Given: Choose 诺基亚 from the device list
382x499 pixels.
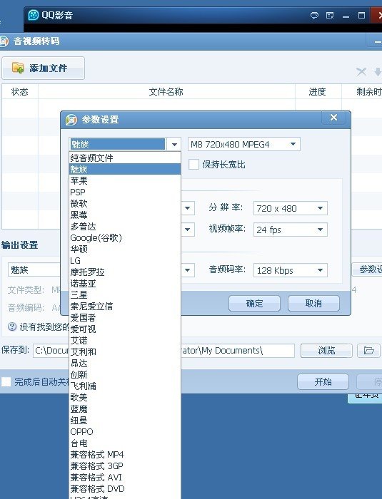Looking at the screenshot, I should point(125,284).
